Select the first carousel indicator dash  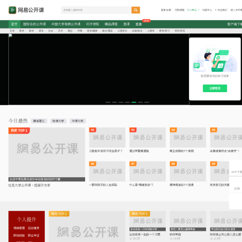pyautogui.click(x=108, y=102)
